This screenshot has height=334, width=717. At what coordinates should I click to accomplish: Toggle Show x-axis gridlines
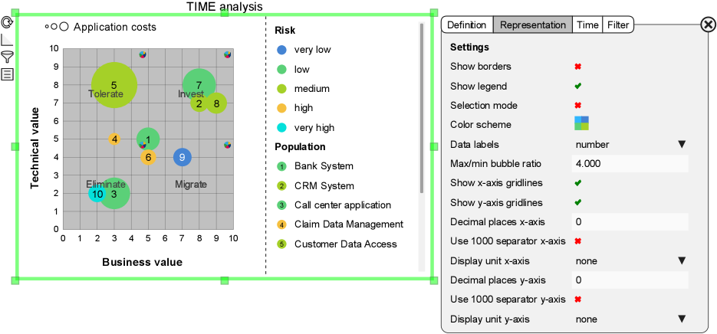[578, 183]
